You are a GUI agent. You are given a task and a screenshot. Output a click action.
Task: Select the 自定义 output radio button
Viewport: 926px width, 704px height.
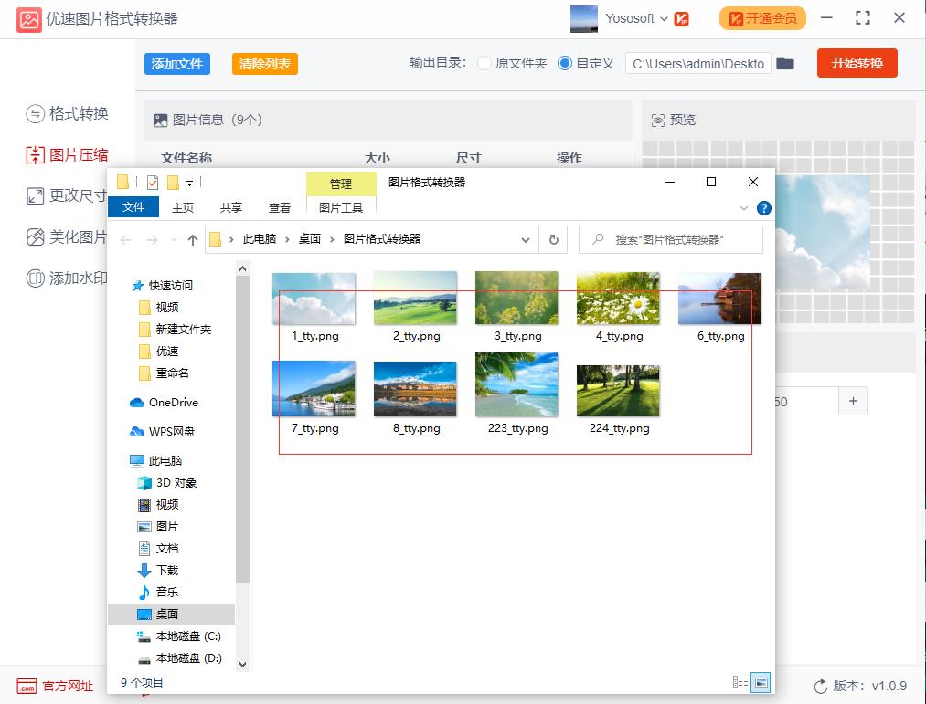tap(567, 64)
